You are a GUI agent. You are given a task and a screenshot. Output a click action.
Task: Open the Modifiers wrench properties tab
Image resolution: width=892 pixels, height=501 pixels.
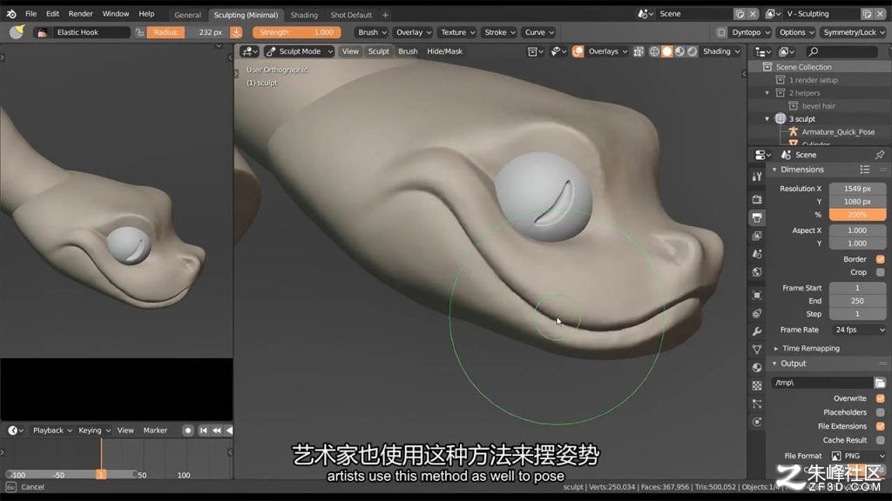click(757, 331)
